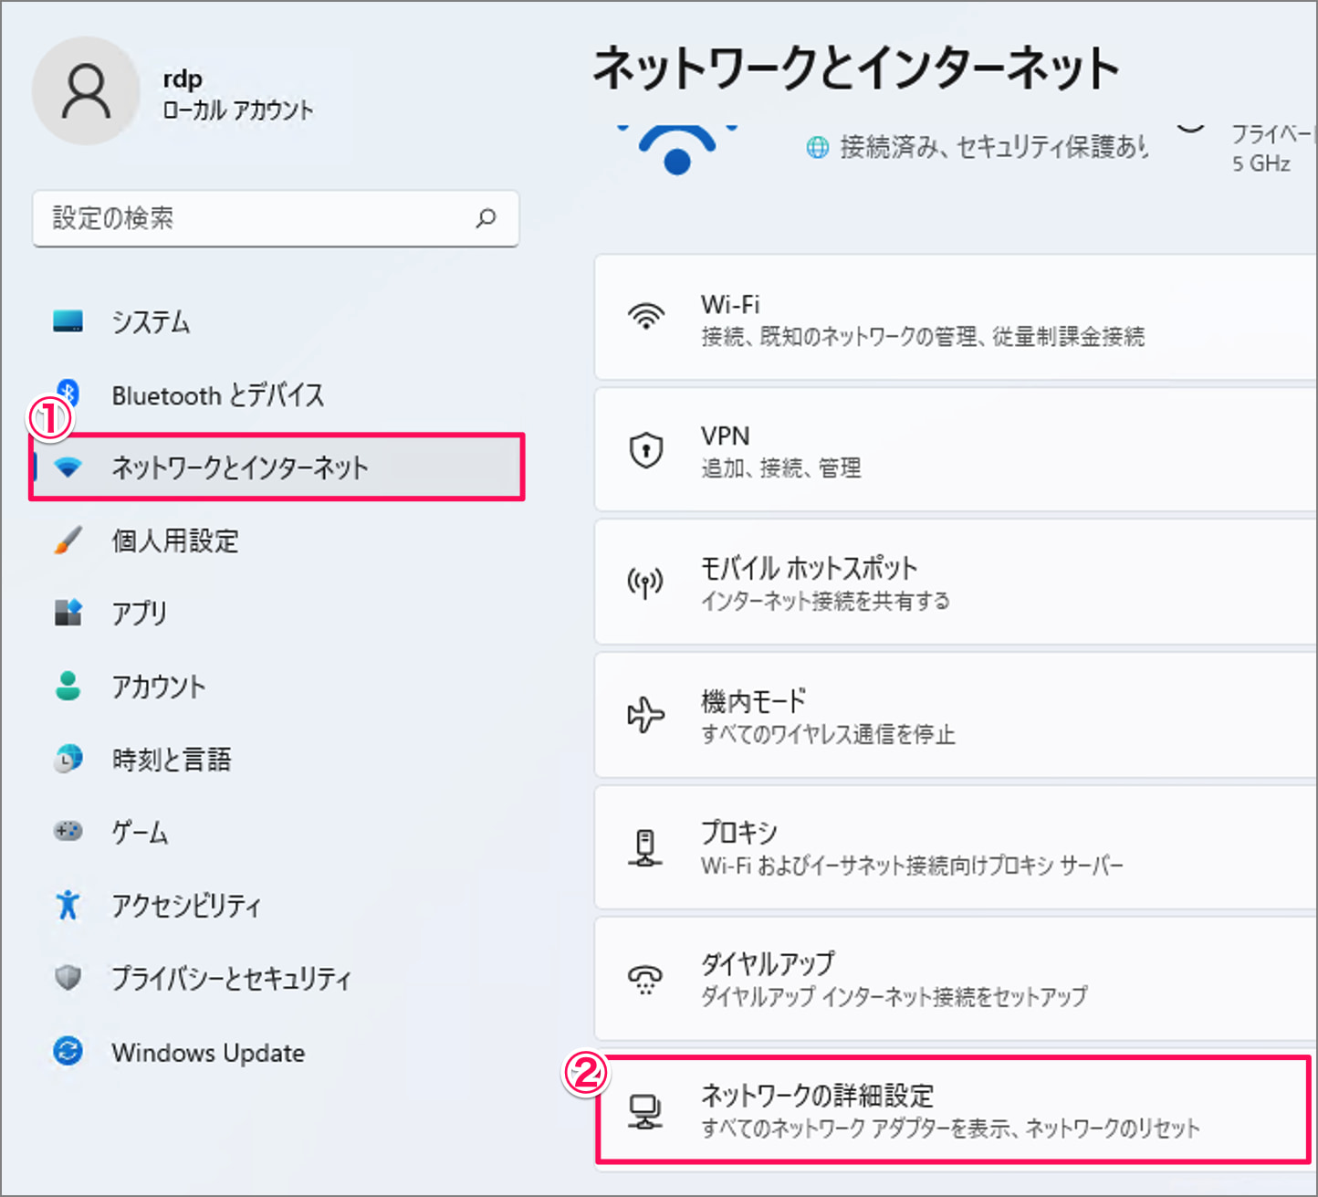Open Bluetooth とデバイス settings
Viewport: 1318px width, 1197px height.
pos(217,395)
